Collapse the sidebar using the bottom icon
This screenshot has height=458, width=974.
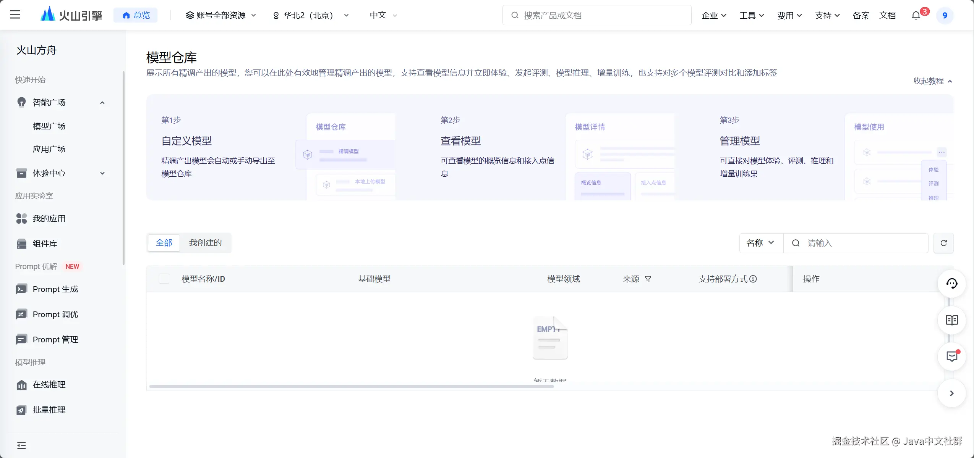(21, 445)
